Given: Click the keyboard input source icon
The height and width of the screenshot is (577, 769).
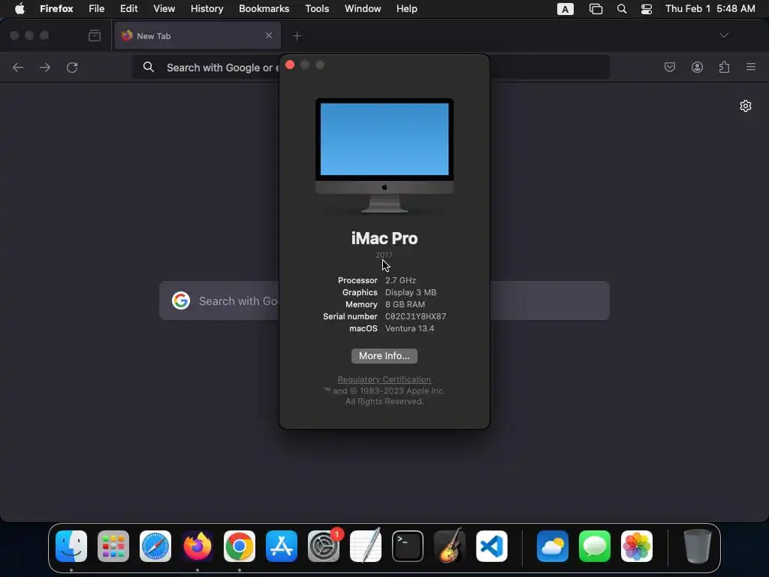Looking at the screenshot, I should pyautogui.click(x=565, y=9).
